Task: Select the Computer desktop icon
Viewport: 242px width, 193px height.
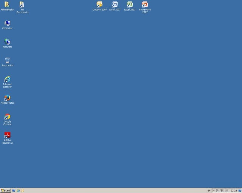Action: pos(7,25)
